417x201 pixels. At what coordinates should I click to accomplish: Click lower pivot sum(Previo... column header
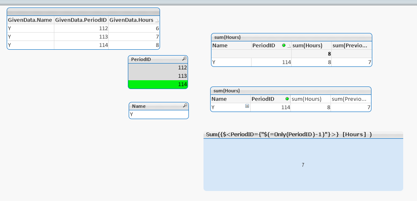tap(351, 99)
